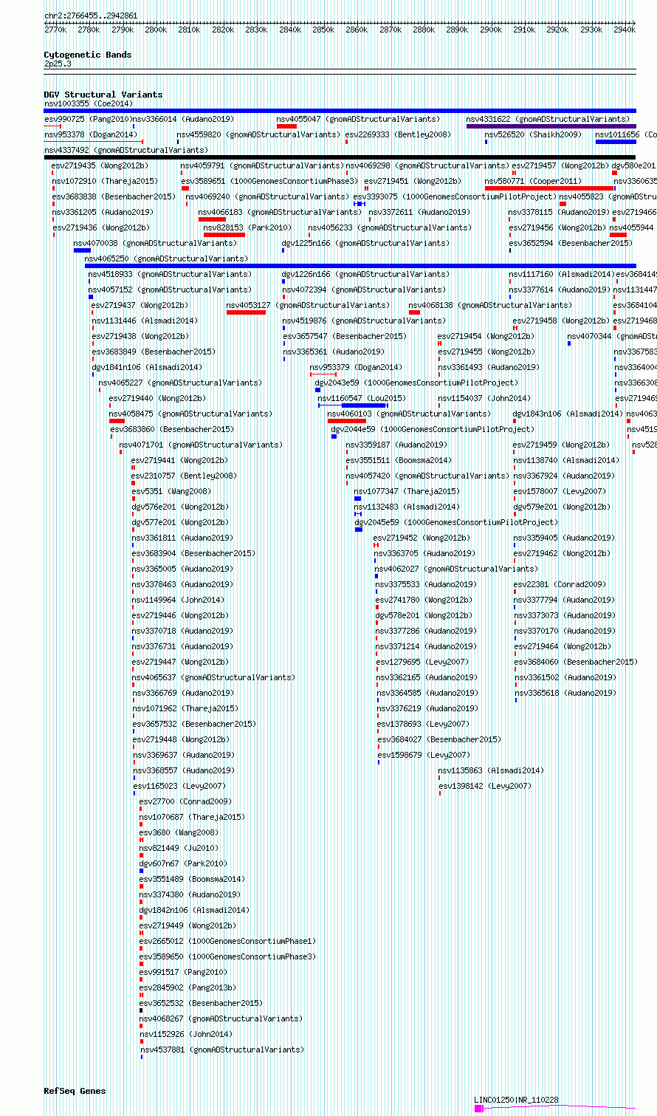Click the blue bar under nsv1011656
Screen dimensions: 657x1116
pos(616,142)
